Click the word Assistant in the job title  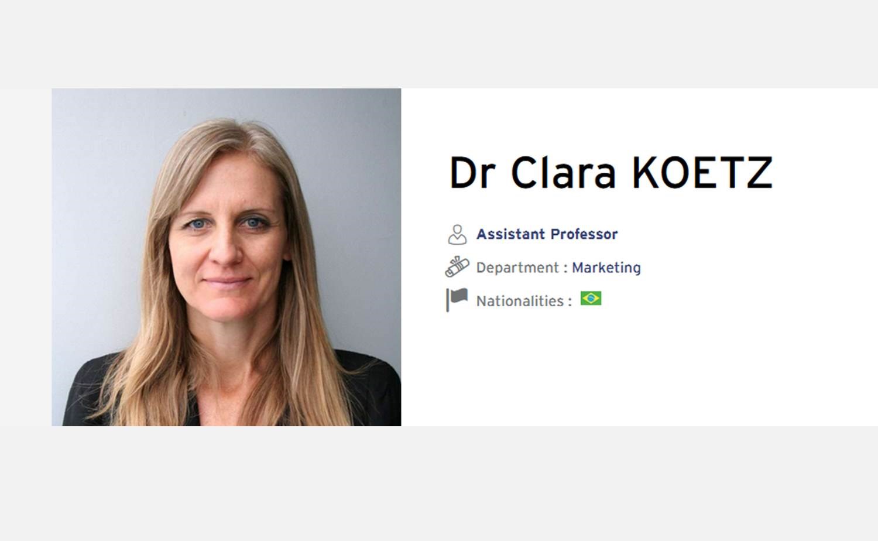(x=510, y=234)
